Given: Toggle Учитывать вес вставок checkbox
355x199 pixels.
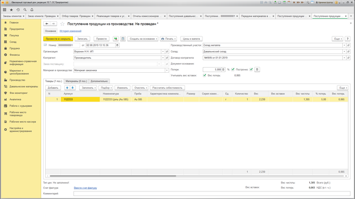Looking at the screenshot, I should tap(204, 75).
